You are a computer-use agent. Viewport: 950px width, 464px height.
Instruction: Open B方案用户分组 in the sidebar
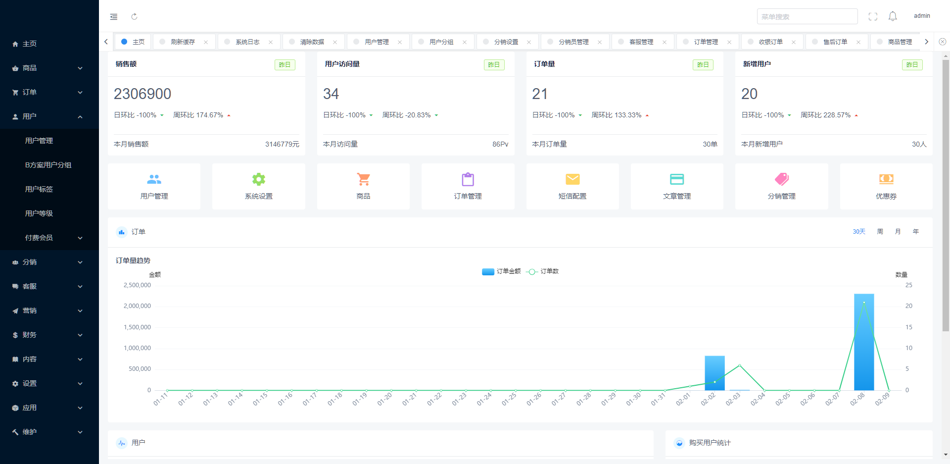click(49, 165)
